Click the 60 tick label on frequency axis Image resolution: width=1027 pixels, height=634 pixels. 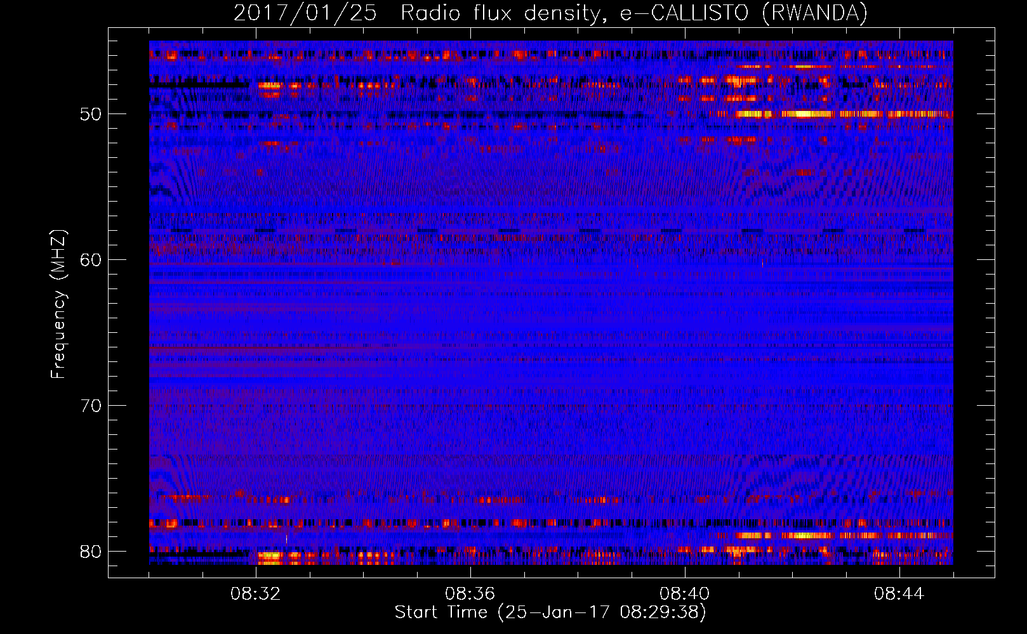coord(91,260)
